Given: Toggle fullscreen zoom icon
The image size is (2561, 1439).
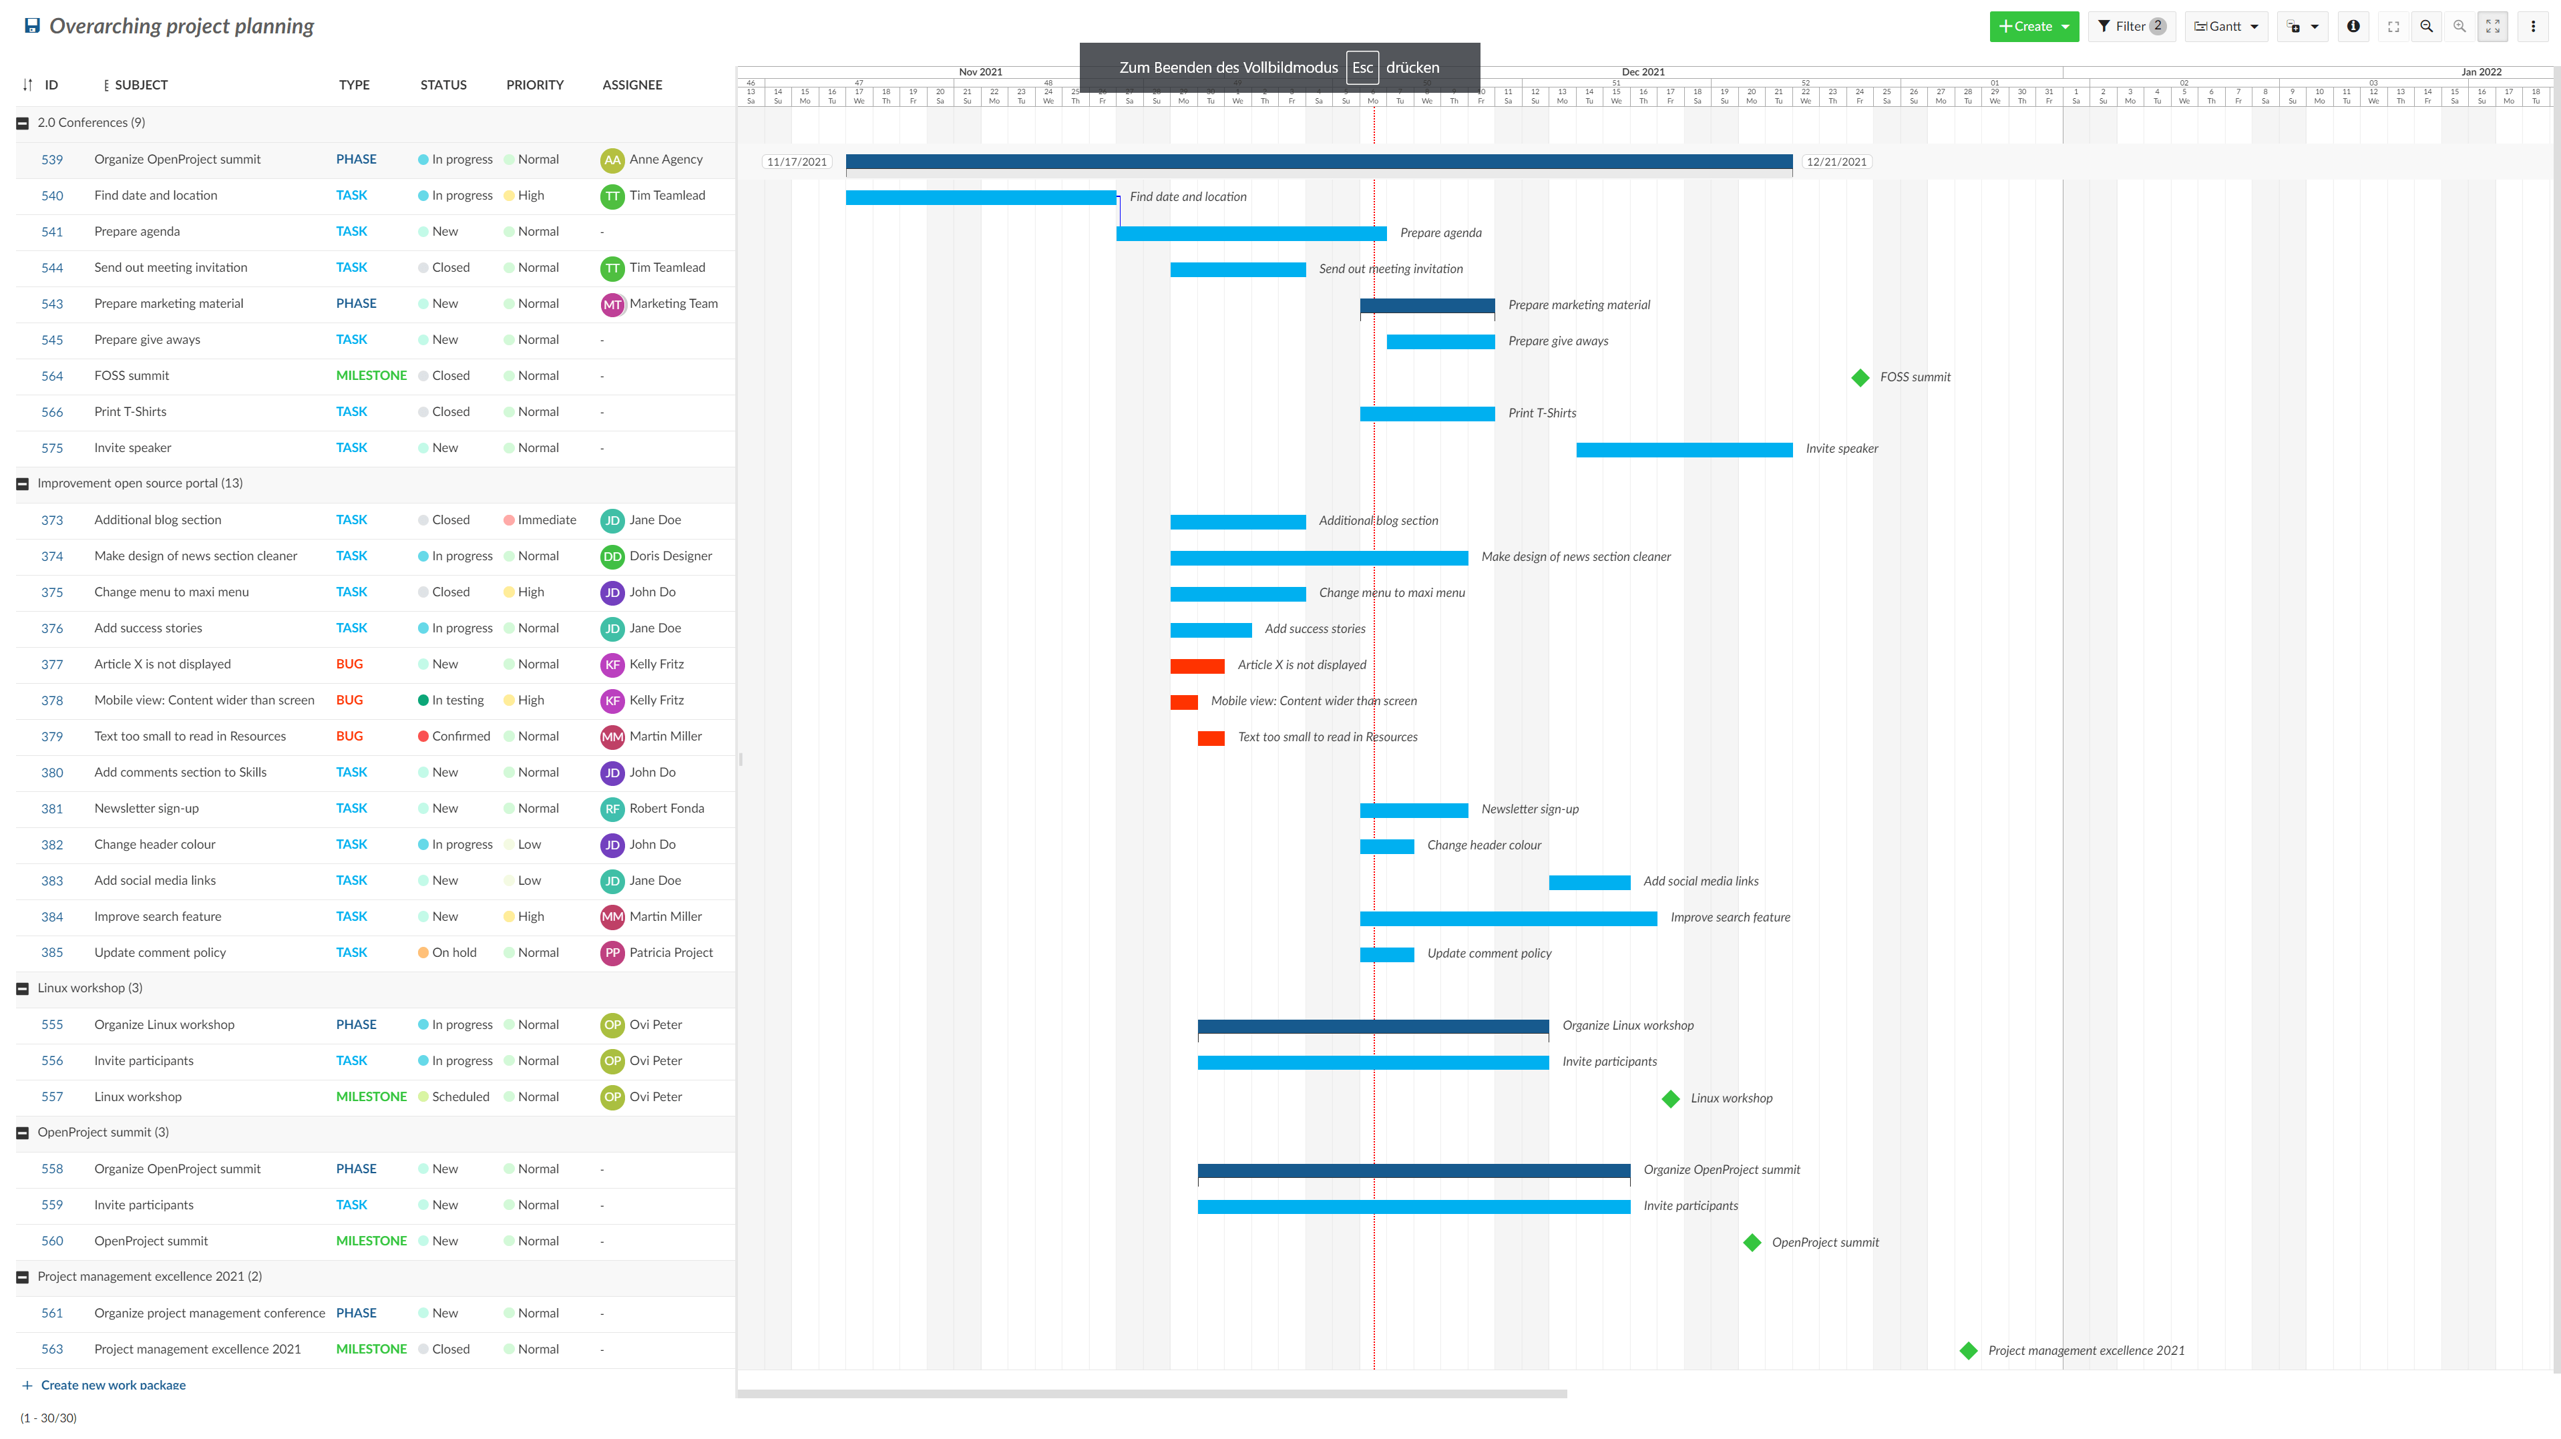Looking at the screenshot, I should click(x=2496, y=25).
